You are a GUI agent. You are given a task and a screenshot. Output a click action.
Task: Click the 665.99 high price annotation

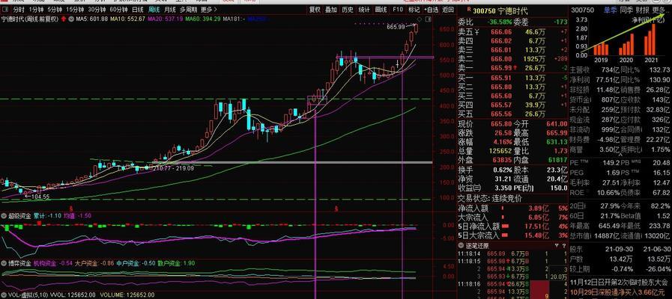(396, 27)
